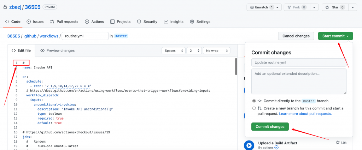
Task: Click the green Commit changes button
Action: (x=270, y=126)
